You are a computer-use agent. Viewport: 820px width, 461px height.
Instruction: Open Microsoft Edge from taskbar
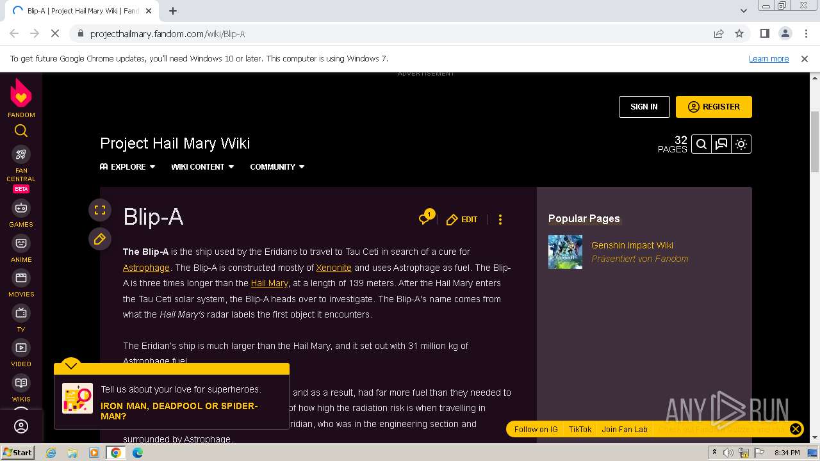click(x=138, y=453)
